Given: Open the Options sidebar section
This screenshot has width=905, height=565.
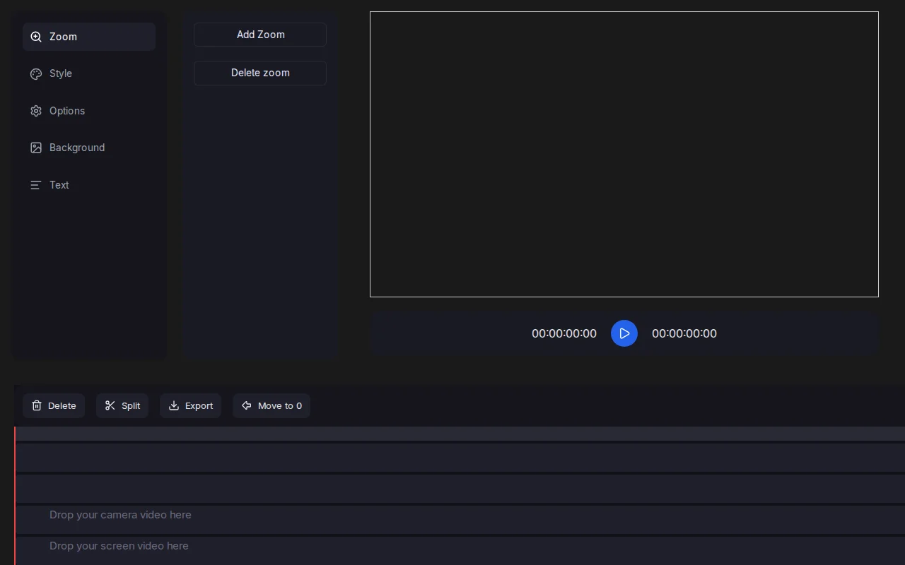Looking at the screenshot, I should point(89,111).
